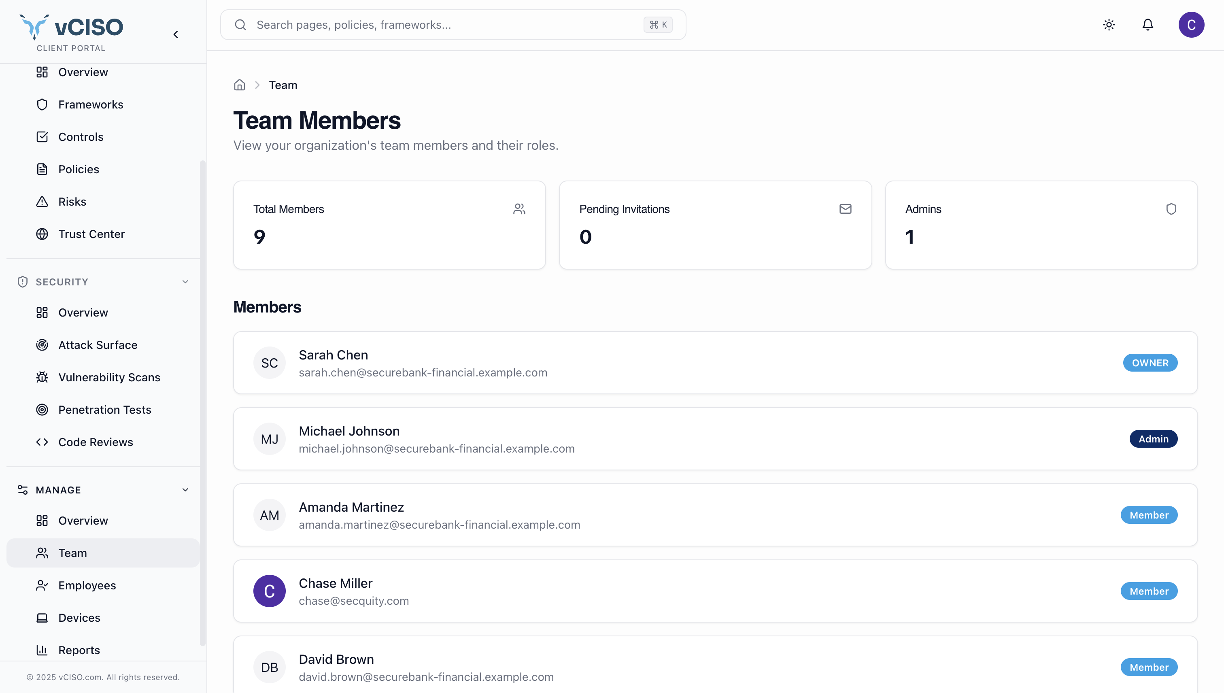The image size is (1224, 693).
Task: Collapse the sidebar with the chevron arrow
Action: click(x=176, y=34)
